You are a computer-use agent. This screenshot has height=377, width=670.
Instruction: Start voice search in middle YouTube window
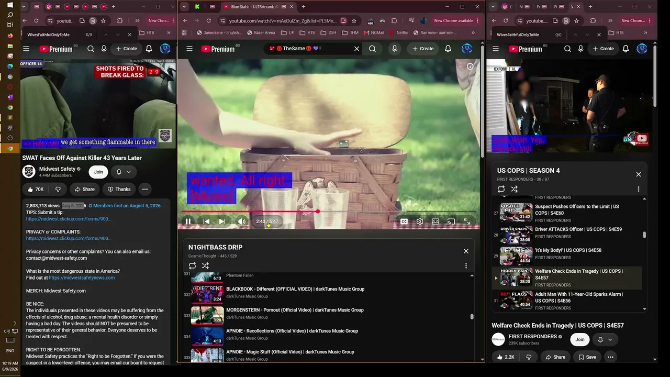coord(395,49)
